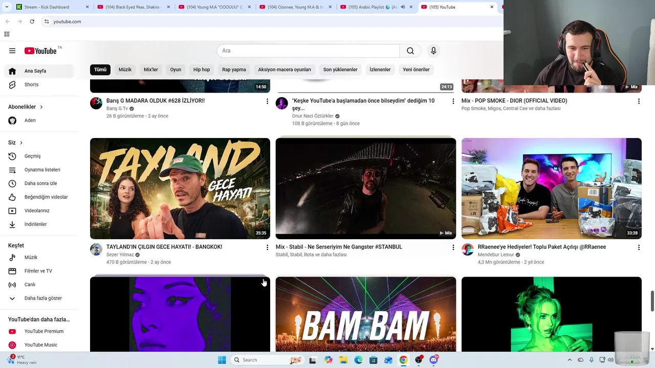Viewport: 655px width, 368px height.
Task: Open the purple face video thumbnail
Action: [180, 314]
